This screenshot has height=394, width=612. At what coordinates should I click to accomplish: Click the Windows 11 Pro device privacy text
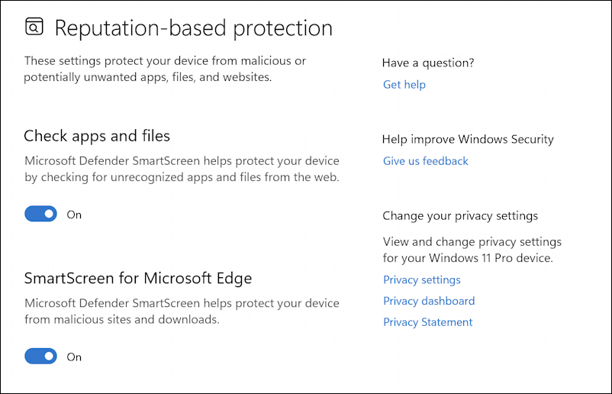472,250
